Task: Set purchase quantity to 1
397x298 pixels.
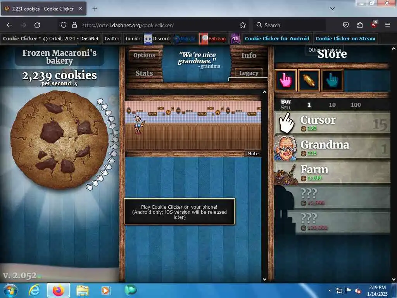Action: coord(309,105)
